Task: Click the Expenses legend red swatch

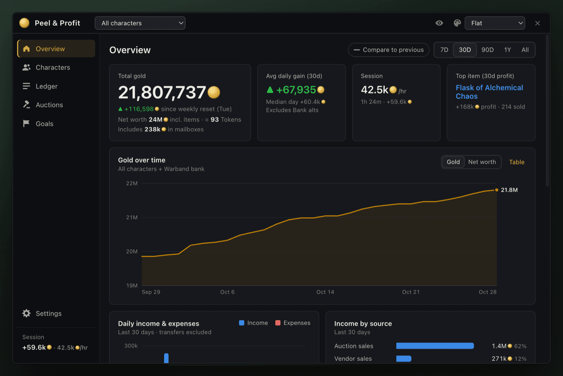Action: 278,323
